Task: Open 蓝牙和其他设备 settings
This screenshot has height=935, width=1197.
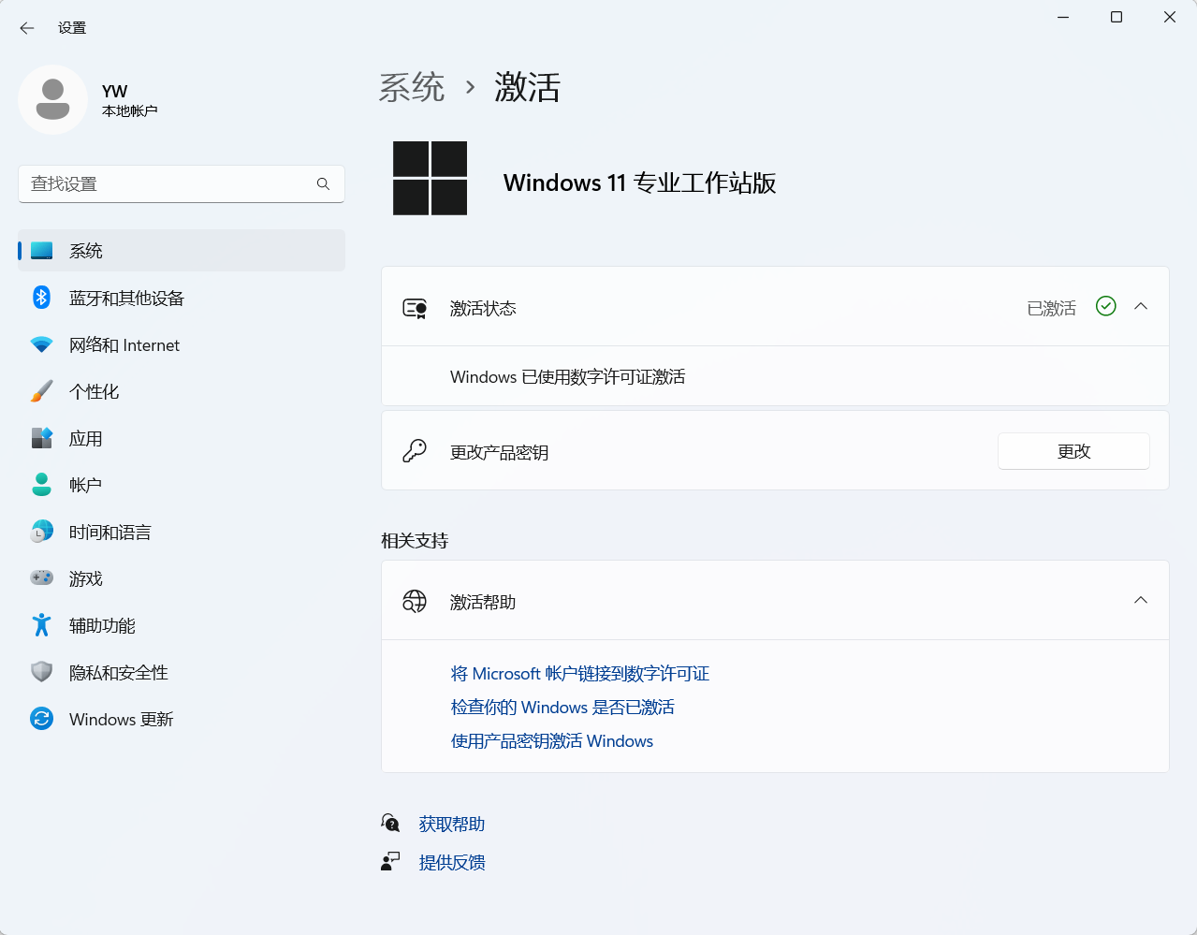Action: tap(182, 298)
